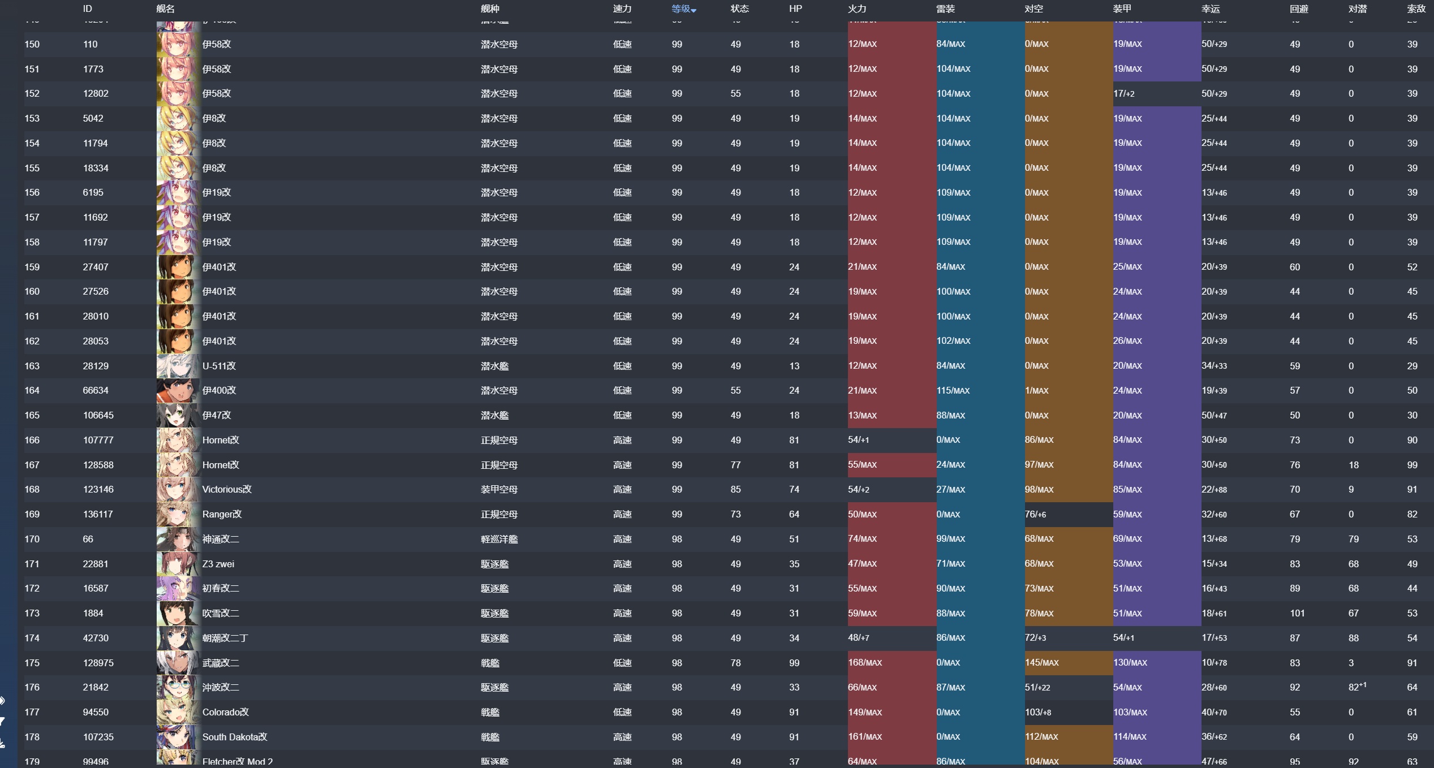Click the 沖波改二 ship avatar with glasses

[177, 687]
